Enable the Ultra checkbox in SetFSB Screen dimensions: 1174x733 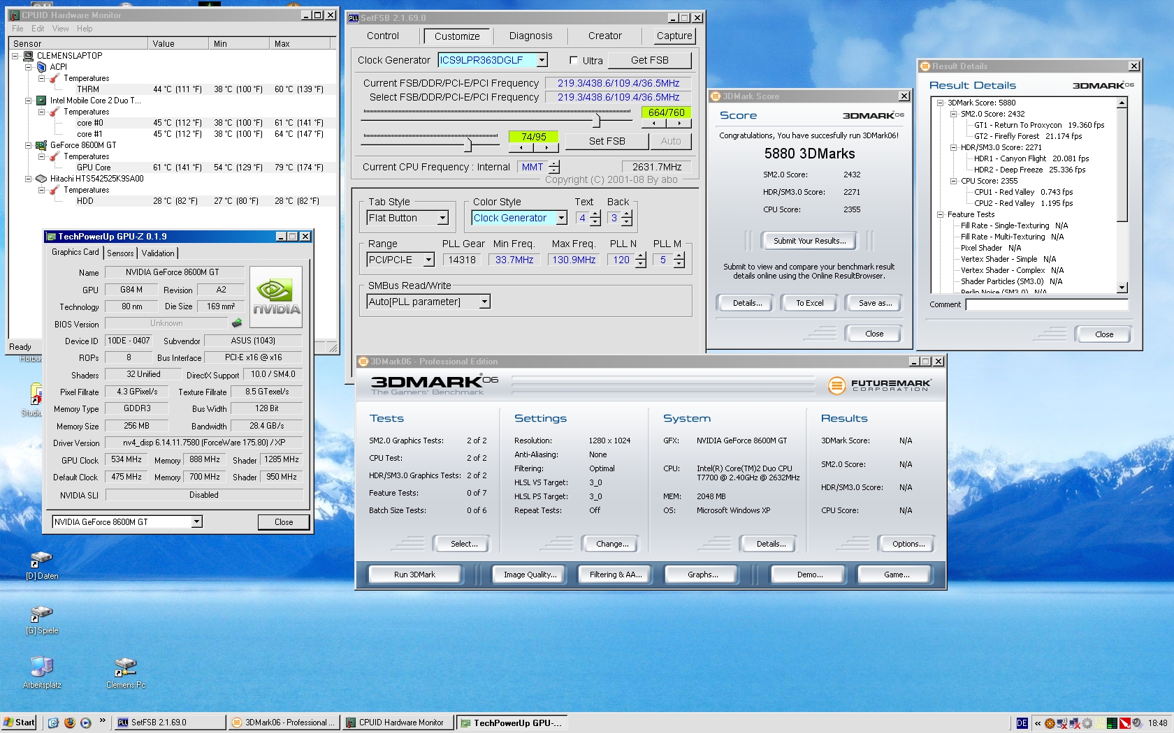(x=574, y=60)
